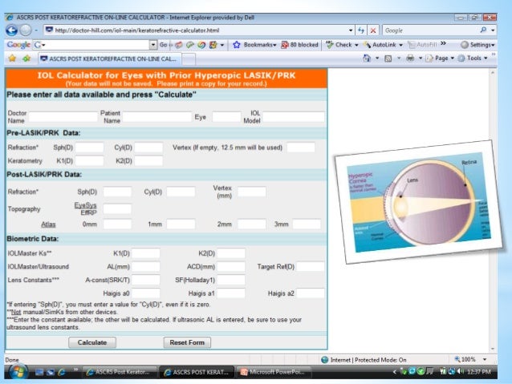The height and width of the screenshot is (384, 512).
Task: Click the Go button on Google toolbar
Action: [163, 45]
